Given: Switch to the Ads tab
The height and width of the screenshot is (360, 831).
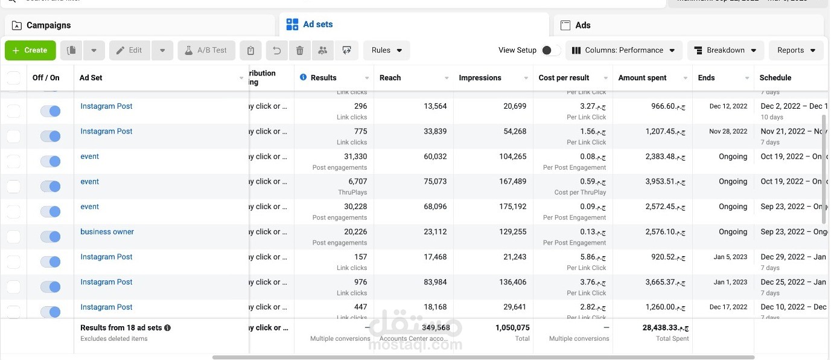Looking at the screenshot, I should pyautogui.click(x=689, y=25).
